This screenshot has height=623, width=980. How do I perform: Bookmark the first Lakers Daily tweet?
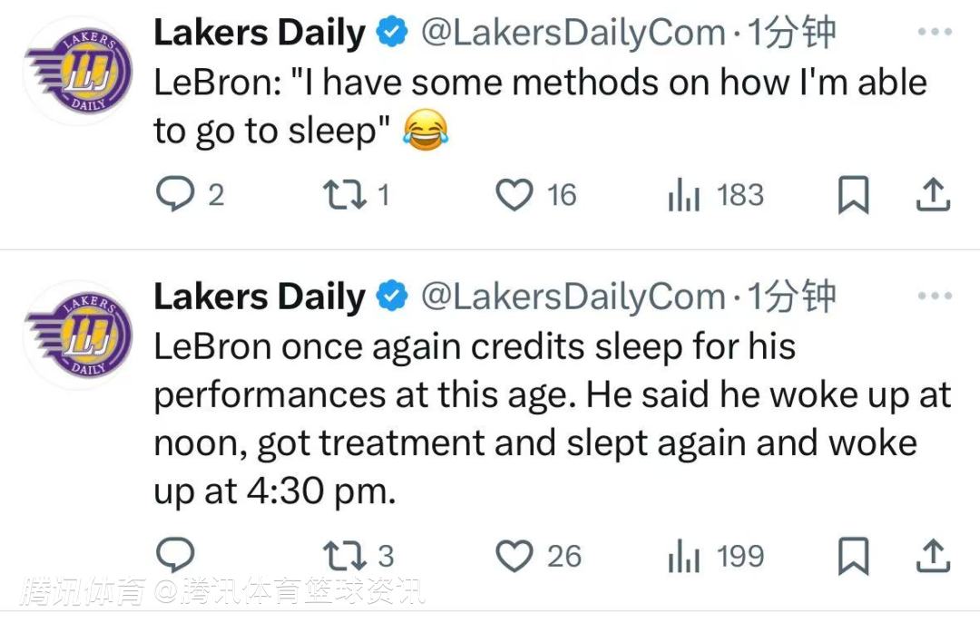pos(852,195)
